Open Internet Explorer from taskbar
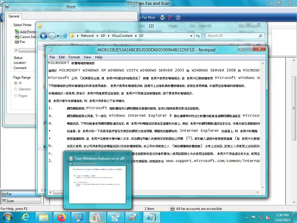Screen dimensions: 297x223 [26, 217]
